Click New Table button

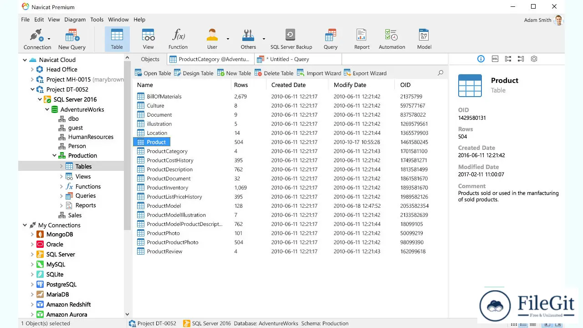click(234, 73)
